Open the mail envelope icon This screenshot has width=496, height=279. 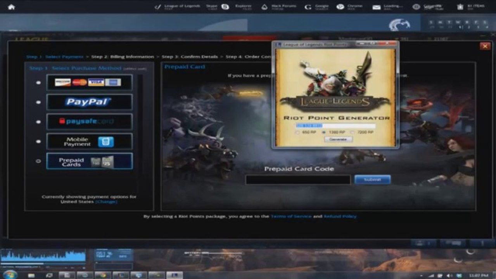376,7
